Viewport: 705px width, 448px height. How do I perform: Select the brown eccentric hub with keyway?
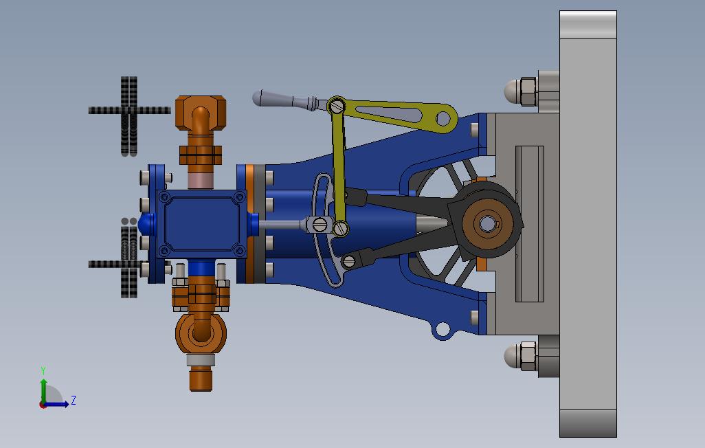pos(487,223)
